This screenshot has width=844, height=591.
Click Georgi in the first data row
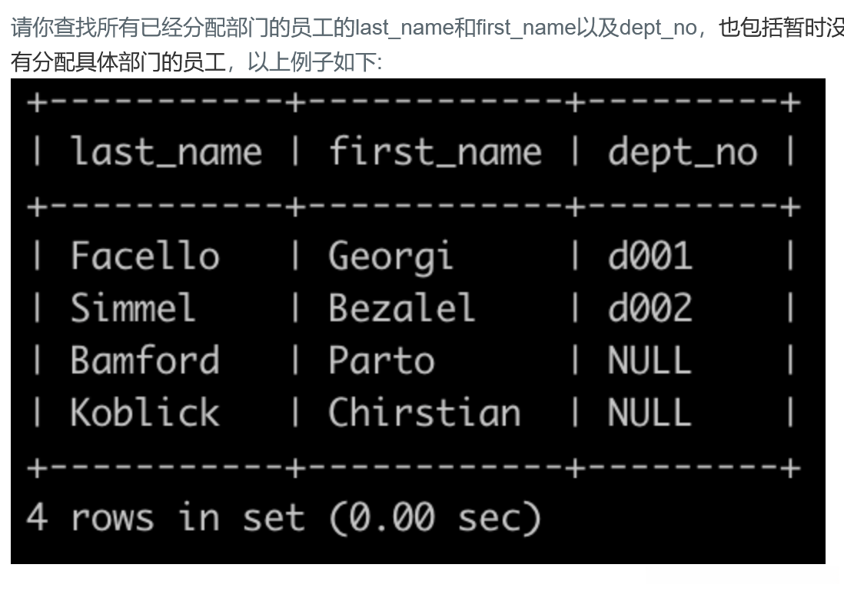click(x=390, y=257)
